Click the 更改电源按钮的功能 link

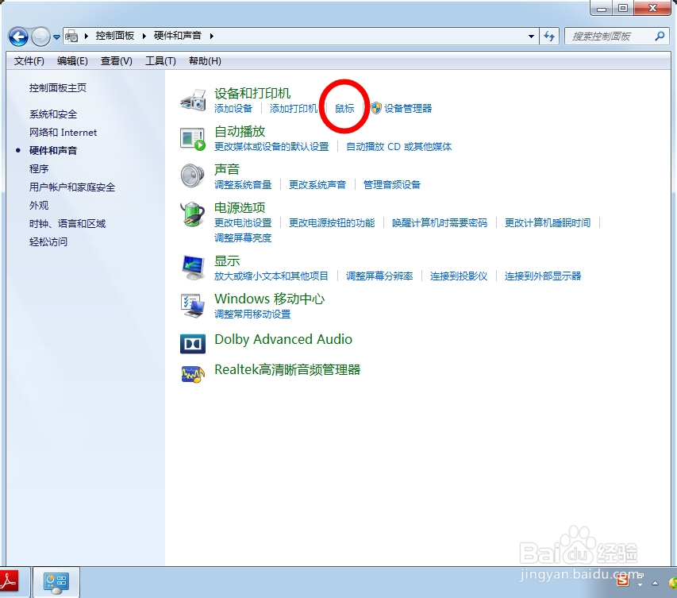[332, 222]
